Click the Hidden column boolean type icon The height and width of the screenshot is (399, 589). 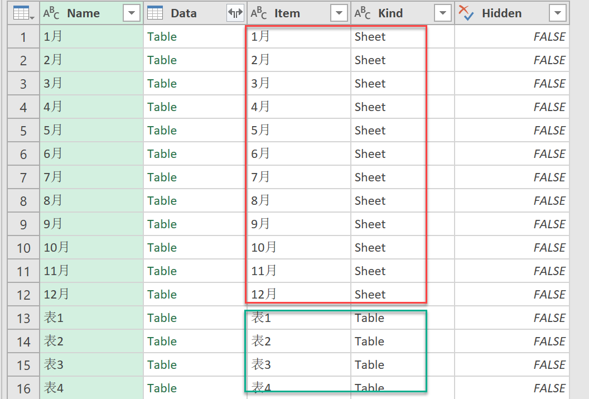point(466,13)
